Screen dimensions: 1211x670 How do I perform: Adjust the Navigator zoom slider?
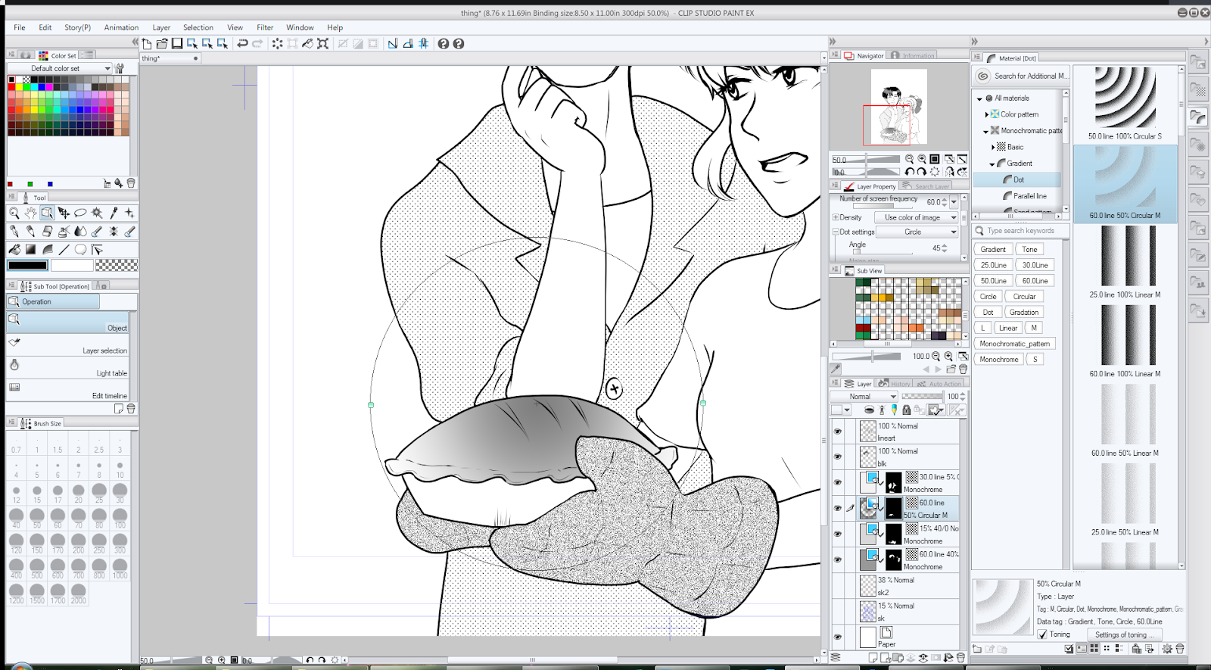point(866,160)
